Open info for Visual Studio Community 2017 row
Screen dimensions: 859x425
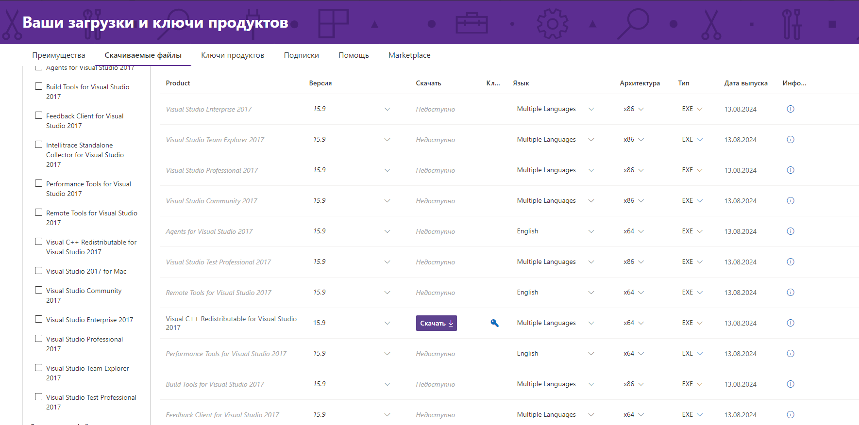coord(790,201)
